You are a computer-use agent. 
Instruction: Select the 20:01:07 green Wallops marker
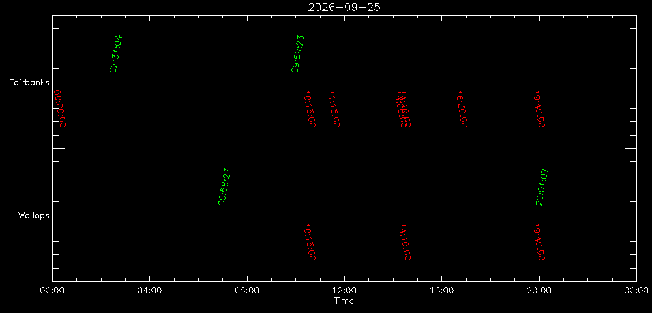point(542,187)
